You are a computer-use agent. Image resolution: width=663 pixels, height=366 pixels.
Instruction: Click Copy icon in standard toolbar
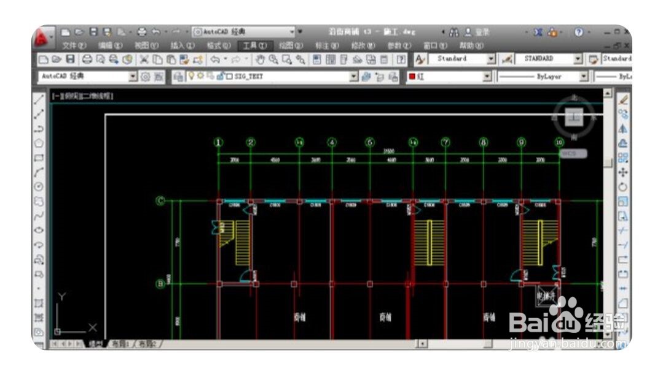pos(157,59)
